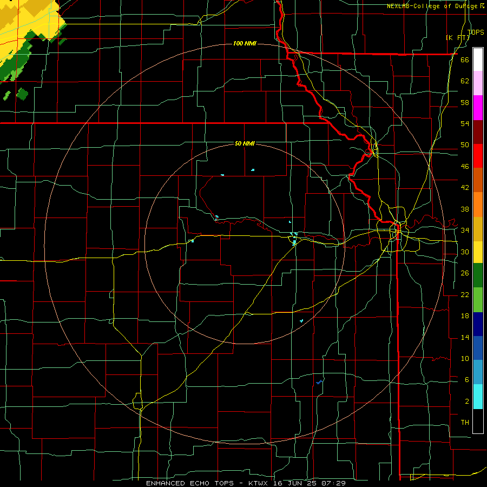Screen dimensions: 487x487
Task: Click the '58' legend value
Action: (465, 102)
